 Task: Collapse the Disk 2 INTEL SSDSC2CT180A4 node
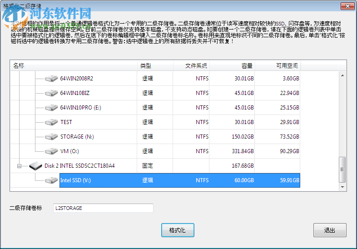pos(20,166)
